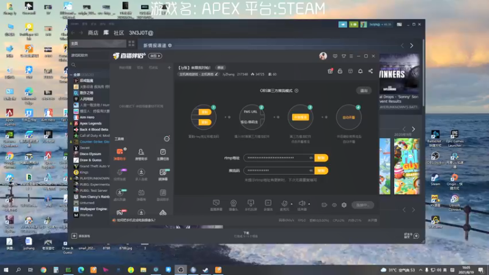Click the 退出 button to exit OBS mode
The width and height of the screenshot is (489, 275).
(364, 90)
